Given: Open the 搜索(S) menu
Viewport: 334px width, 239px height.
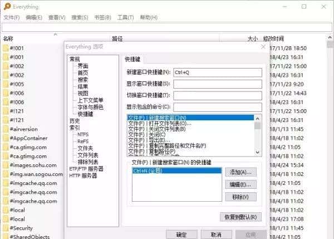Looking at the screenshot, I should click(x=80, y=17).
